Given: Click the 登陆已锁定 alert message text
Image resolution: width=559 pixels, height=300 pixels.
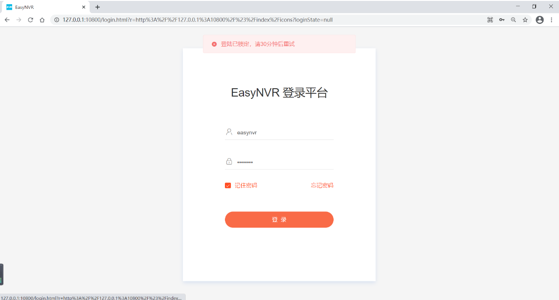Looking at the screenshot, I should [x=258, y=44].
